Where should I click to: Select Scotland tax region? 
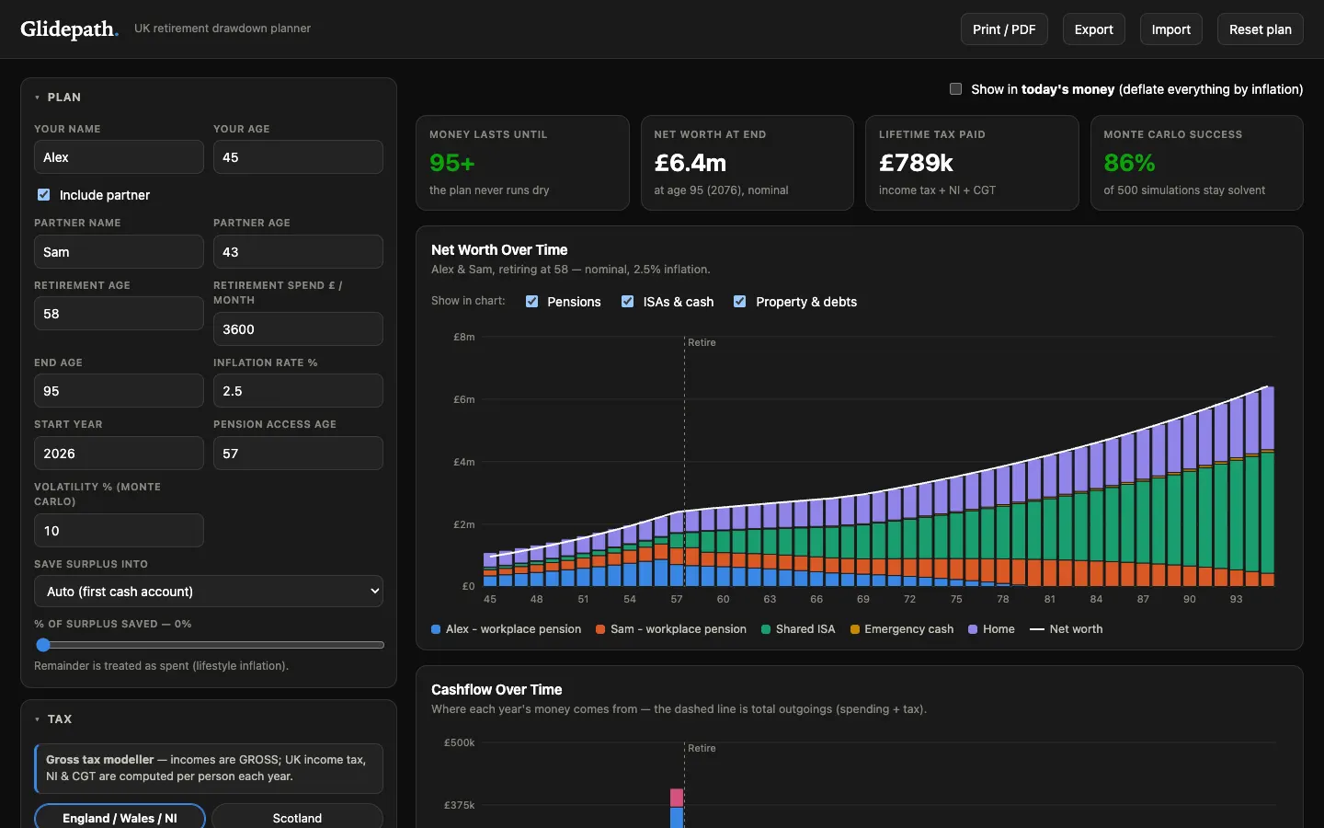tap(297, 818)
